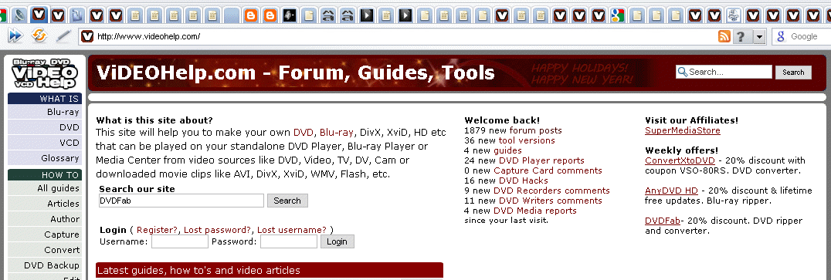Visit SuperMediaStore affiliate link
The height and width of the screenshot is (280, 831).
(x=683, y=130)
